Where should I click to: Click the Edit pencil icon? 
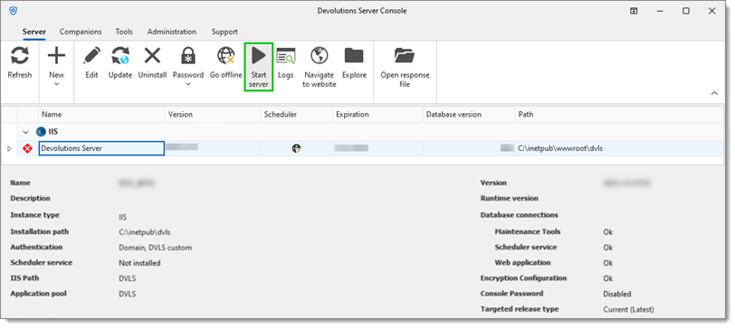coord(92,56)
